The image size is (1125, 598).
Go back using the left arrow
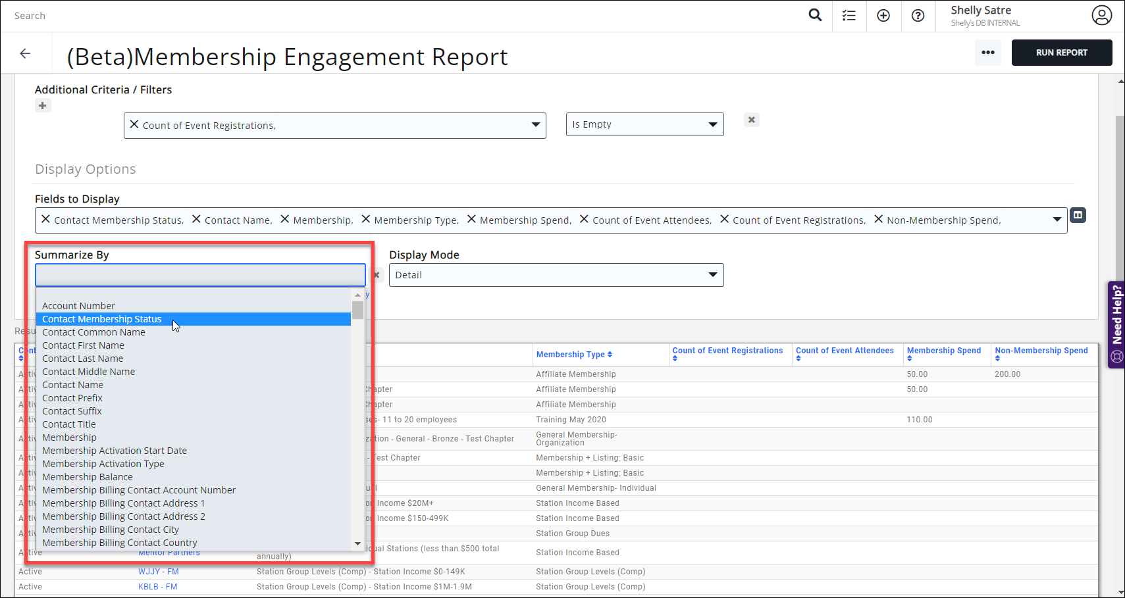click(25, 53)
